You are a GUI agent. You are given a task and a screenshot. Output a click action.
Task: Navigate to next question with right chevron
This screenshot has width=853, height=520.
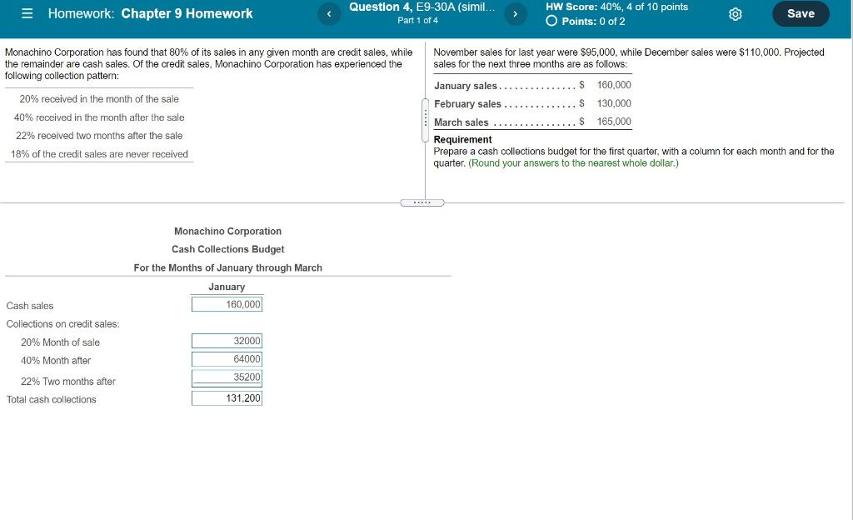pos(516,13)
